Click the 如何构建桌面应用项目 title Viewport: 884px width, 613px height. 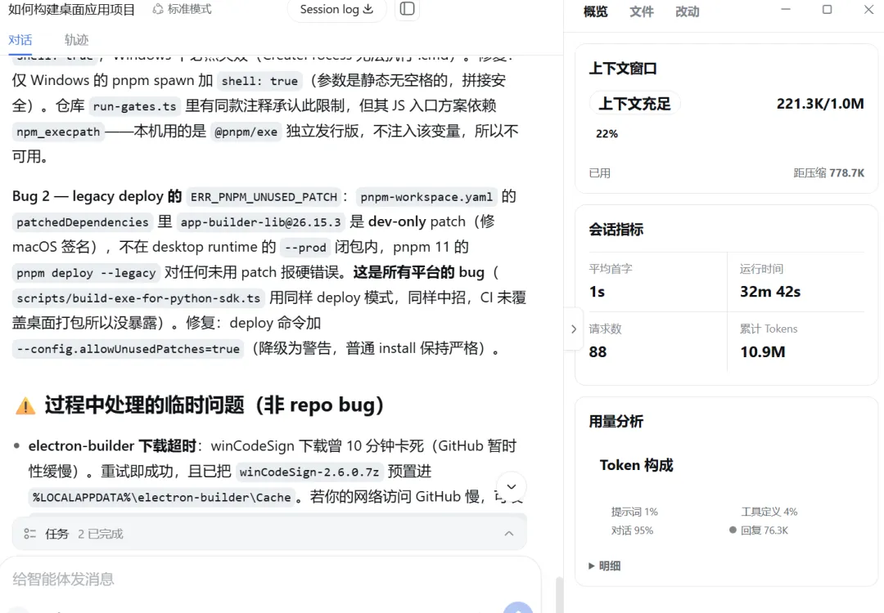(x=71, y=10)
